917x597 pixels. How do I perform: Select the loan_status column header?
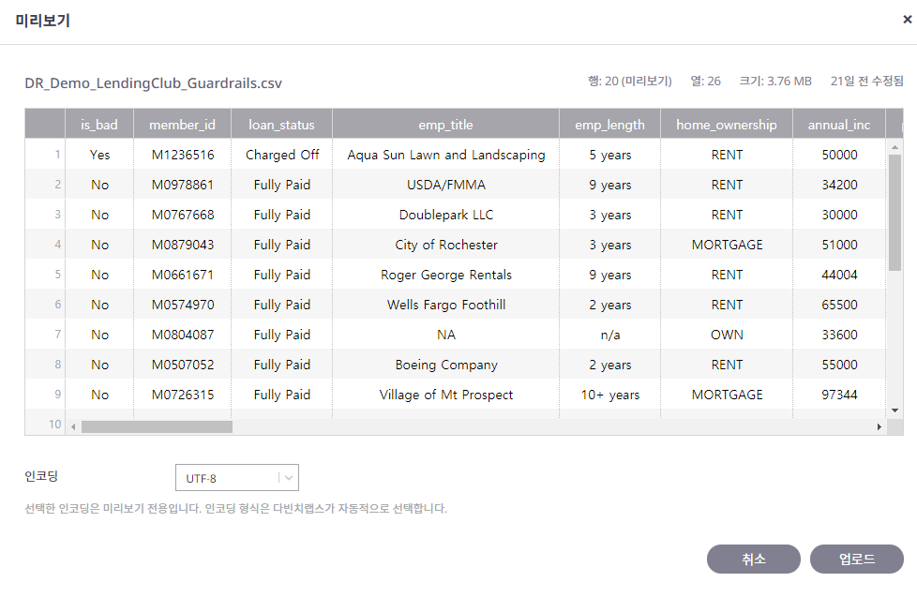pyautogui.click(x=281, y=125)
